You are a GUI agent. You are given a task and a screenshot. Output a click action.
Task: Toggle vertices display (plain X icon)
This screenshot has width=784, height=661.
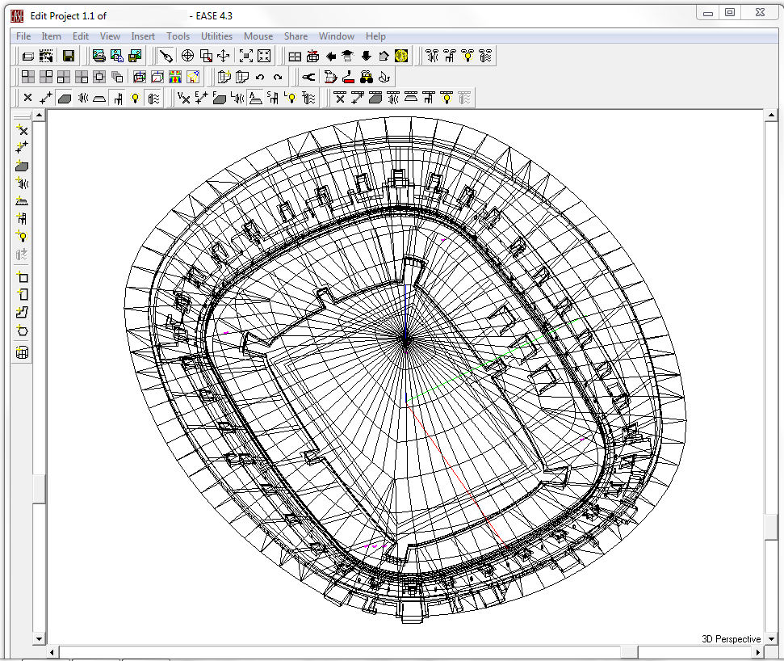(28, 98)
